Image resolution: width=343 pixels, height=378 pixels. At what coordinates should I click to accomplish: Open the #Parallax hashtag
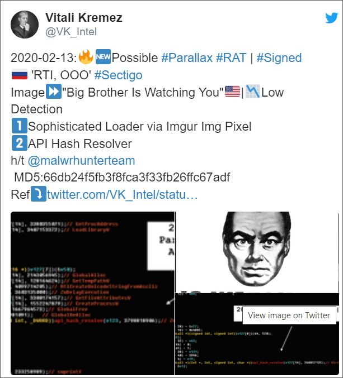[187, 58]
